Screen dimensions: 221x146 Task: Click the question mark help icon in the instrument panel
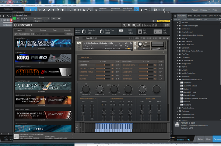click(164, 53)
